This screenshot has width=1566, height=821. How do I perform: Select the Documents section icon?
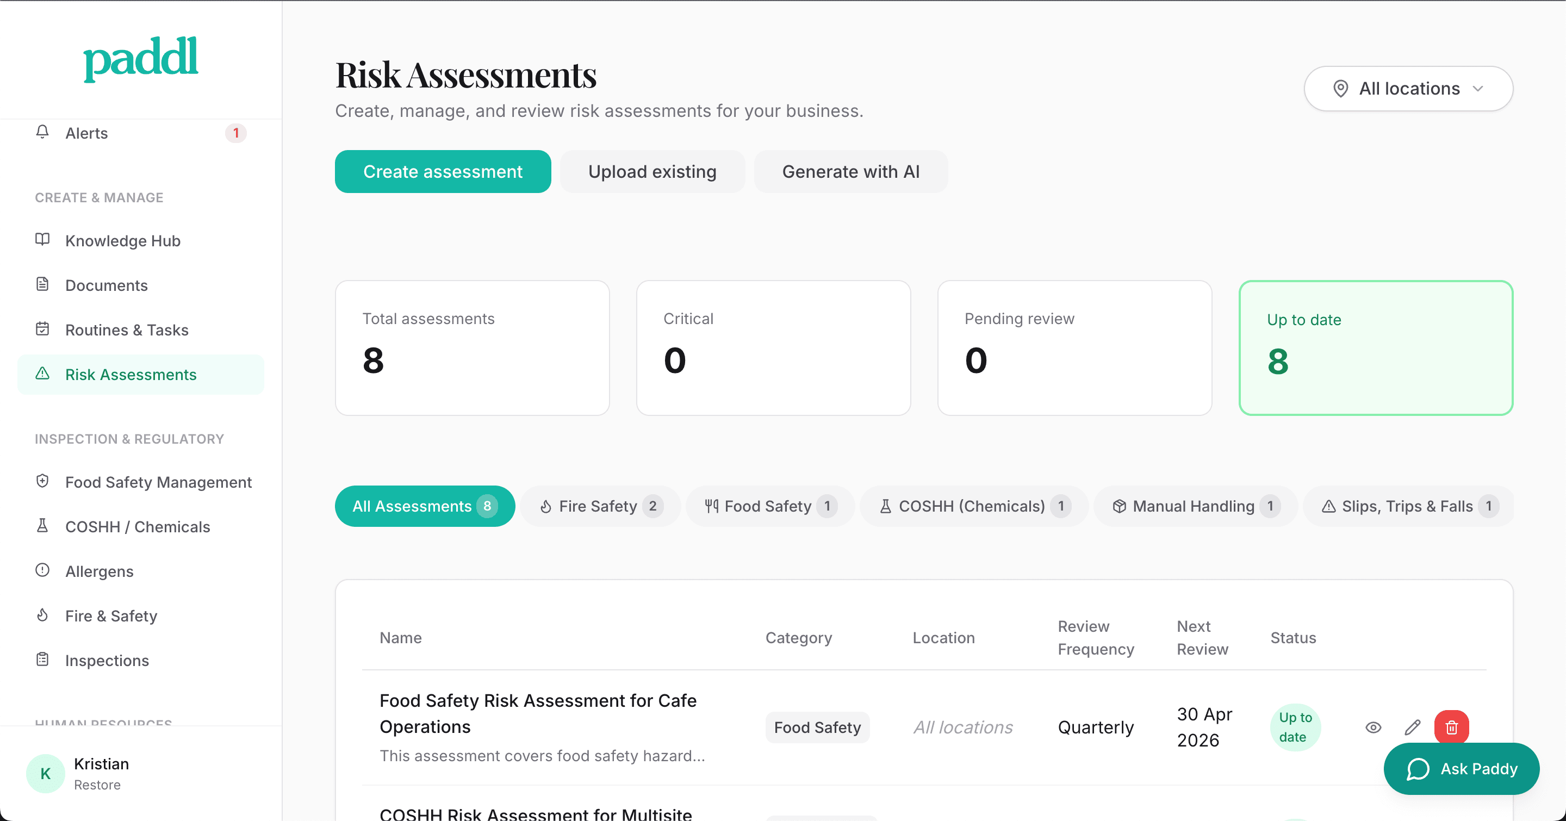(x=42, y=284)
